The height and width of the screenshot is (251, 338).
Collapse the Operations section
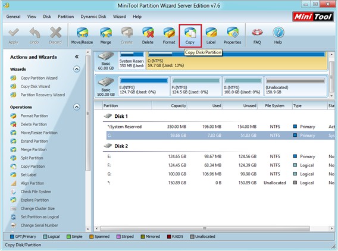(77, 107)
